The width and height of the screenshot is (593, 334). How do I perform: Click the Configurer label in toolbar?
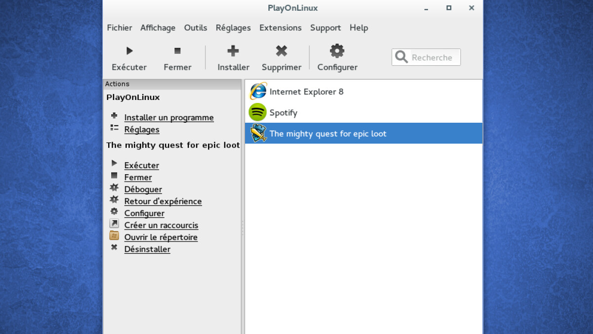337,67
